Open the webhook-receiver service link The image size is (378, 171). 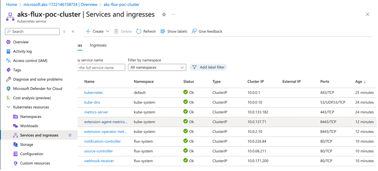point(99,161)
